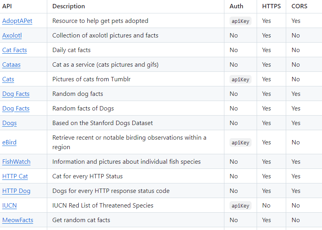Screen dimensions: 322x230
Task: Click the 'Random dog facts' description
Action: click(x=78, y=94)
